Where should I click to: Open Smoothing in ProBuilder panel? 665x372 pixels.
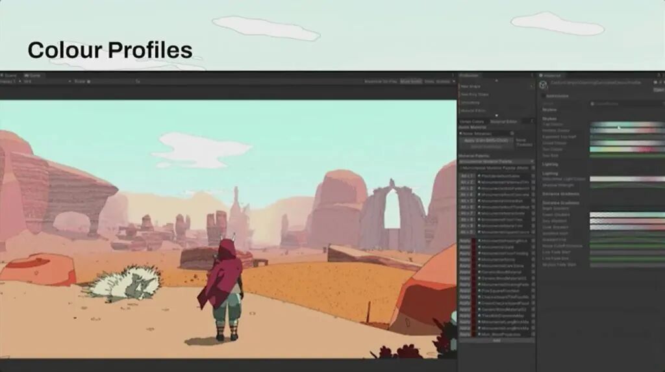(470, 103)
